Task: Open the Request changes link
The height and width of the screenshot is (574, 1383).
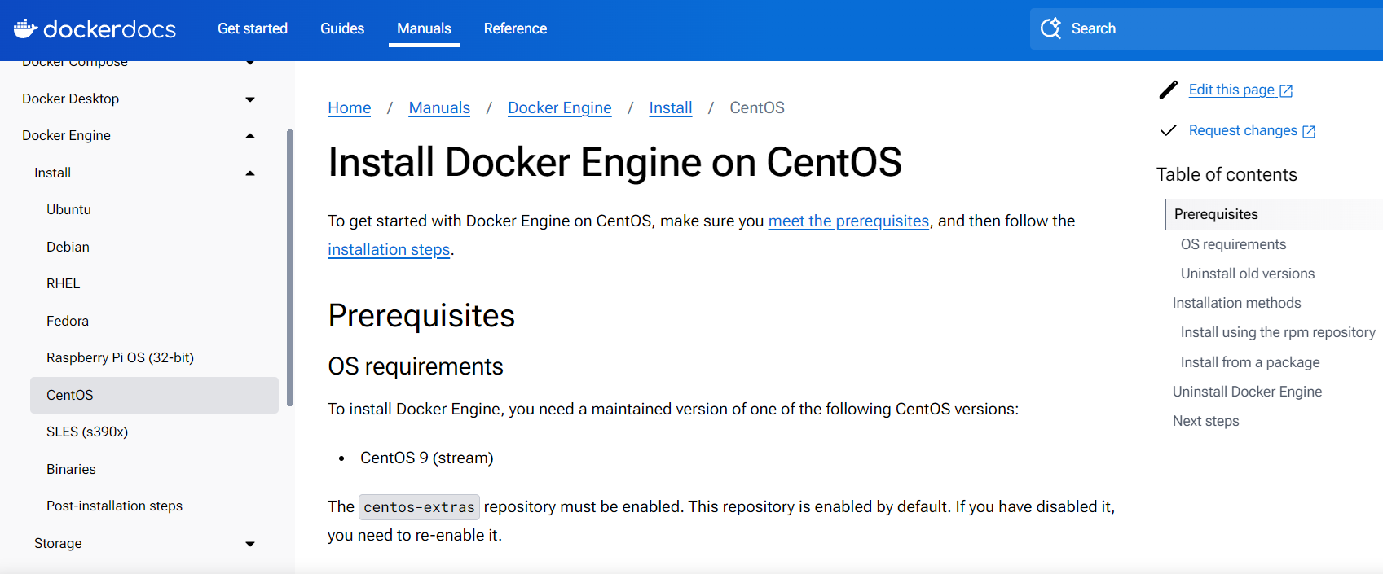Action: (1243, 130)
